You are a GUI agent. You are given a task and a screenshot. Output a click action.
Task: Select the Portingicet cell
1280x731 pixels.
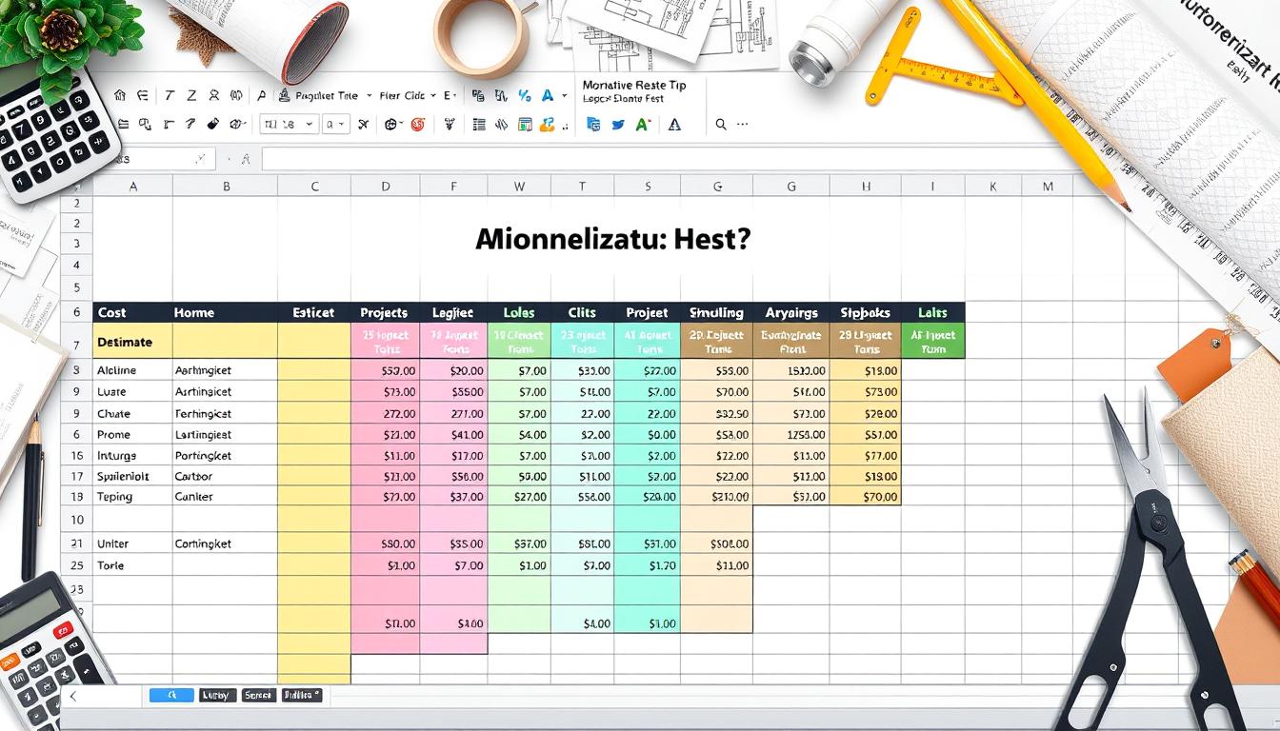click(x=225, y=455)
